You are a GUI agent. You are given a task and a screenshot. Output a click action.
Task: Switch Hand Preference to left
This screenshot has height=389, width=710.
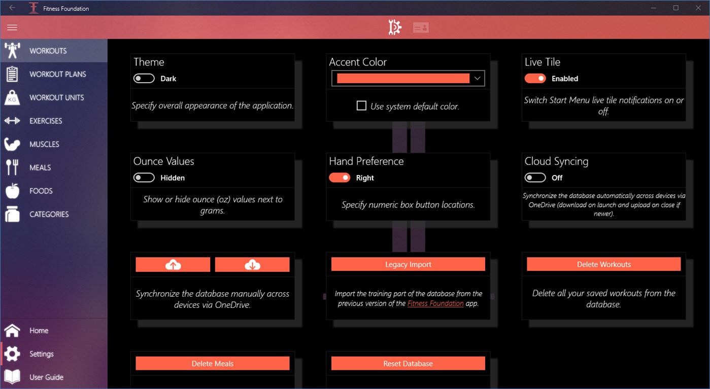339,178
